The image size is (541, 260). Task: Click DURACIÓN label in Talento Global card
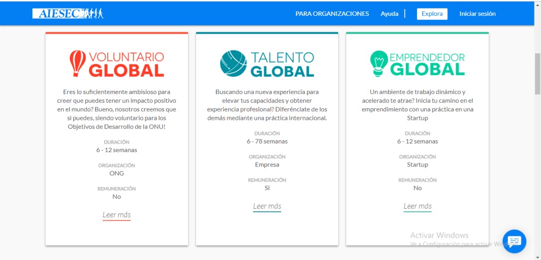pyautogui.click(x=267, y=133)
